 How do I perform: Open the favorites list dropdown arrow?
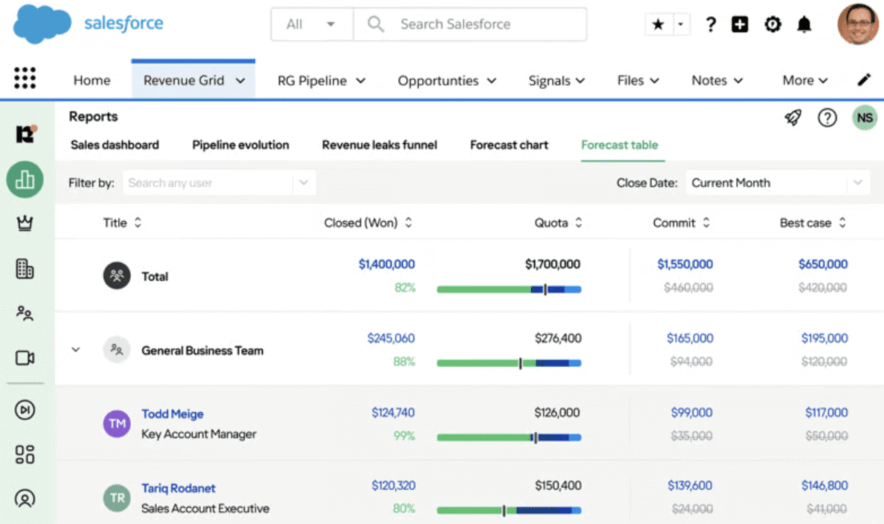pyautogui.click(x=680, y=24)
